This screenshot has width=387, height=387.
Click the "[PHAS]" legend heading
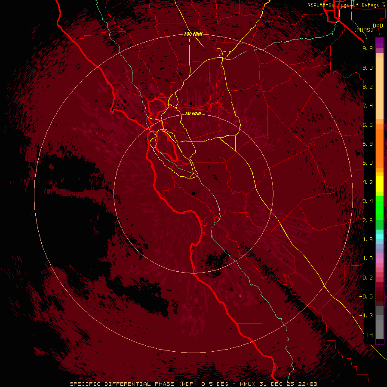coord(363,30)
